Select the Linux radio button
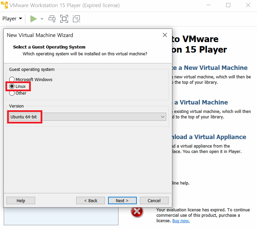257x230 pixels. [x=12, y=87]
